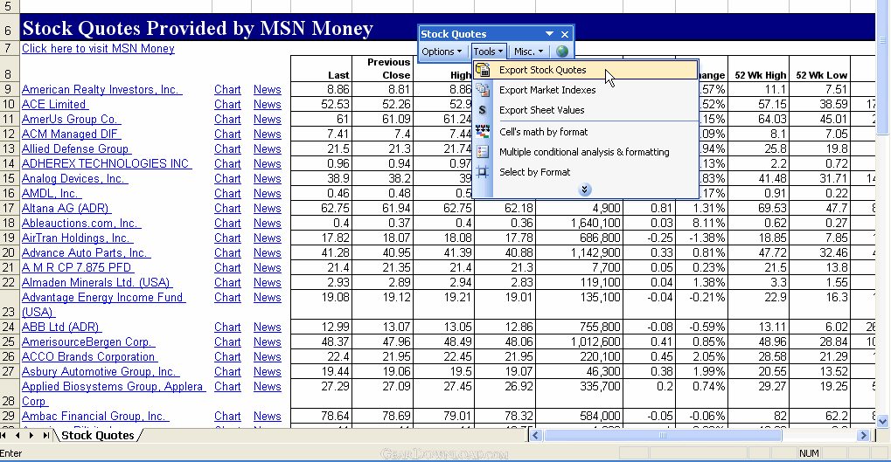Click the Cell's math by format icon
This screenshot has height=462, width=891.
coord(483,132)
